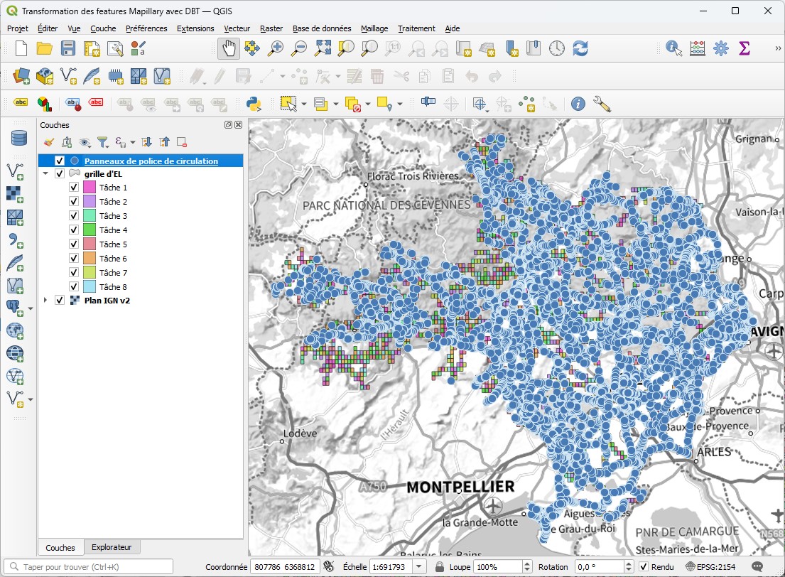
Task: Select the Pan Map hand tool
Action: 229,48
